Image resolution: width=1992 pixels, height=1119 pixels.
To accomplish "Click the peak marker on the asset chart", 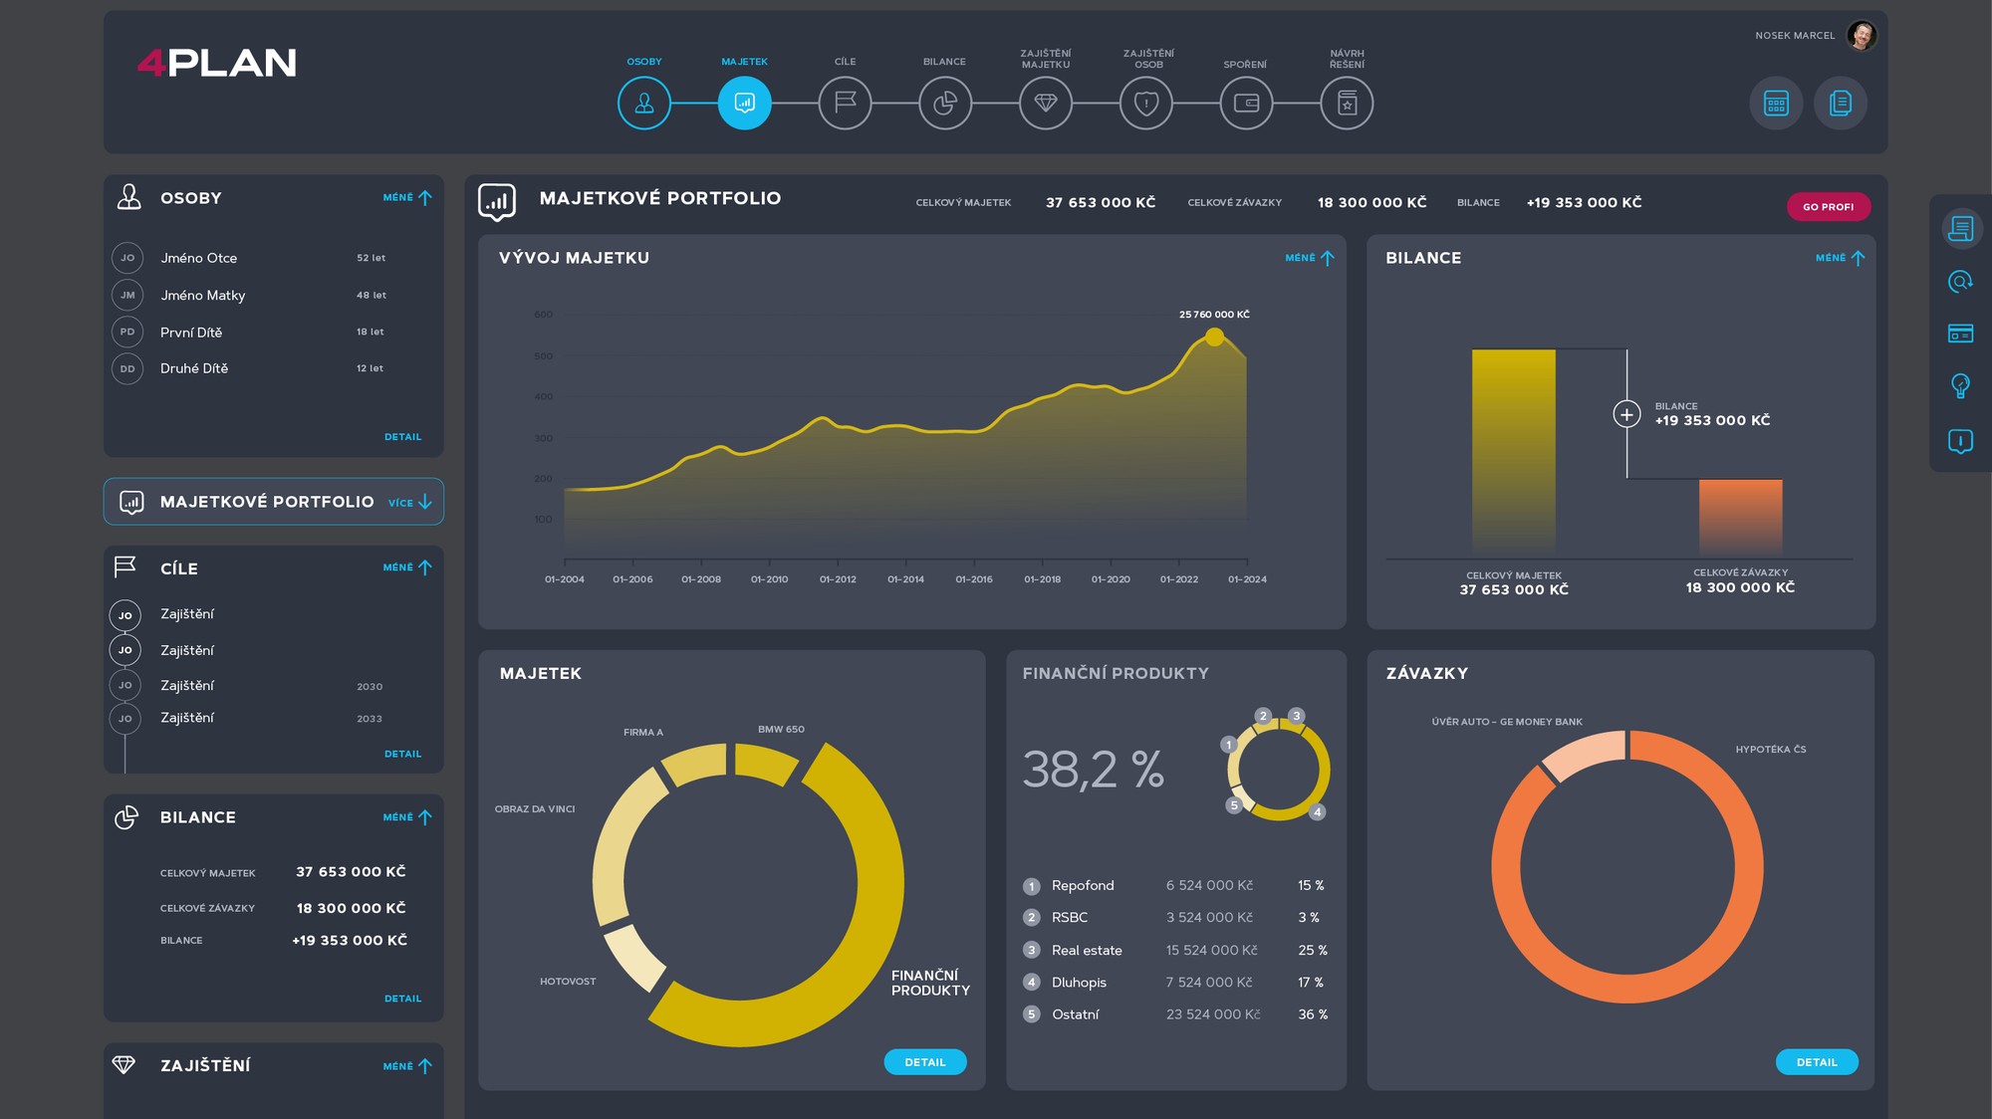I will [x=1214, y=337].
